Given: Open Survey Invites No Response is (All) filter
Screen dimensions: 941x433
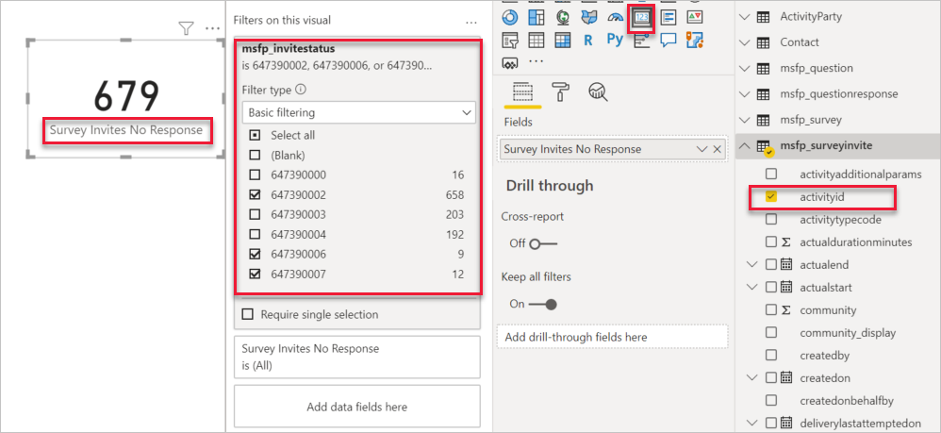Looking at the screenshot, I should point(357,357).
